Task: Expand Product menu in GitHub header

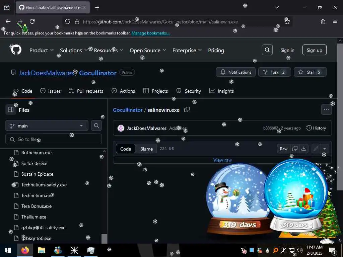Action: [x=41, y=50]
